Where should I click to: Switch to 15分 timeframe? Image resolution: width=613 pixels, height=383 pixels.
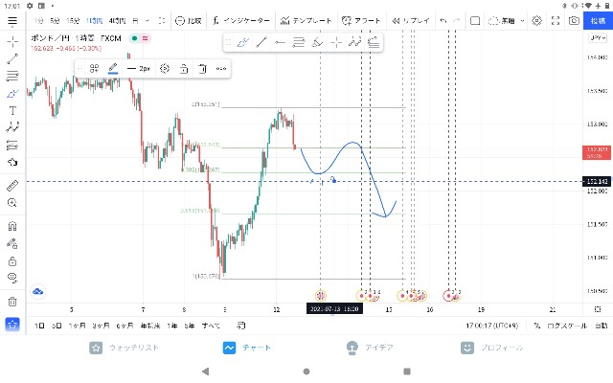(73, 21)
